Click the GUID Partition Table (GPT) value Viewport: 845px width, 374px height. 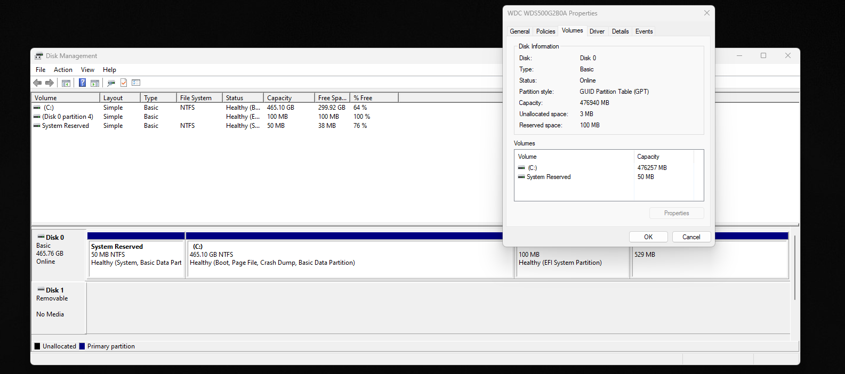tap(614, 92)
